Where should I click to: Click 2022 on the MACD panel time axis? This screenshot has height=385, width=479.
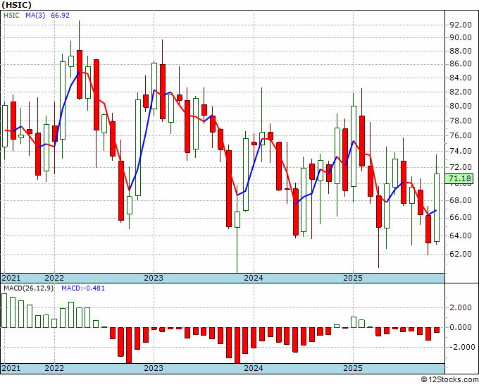pyautogui.click(x=54, y=368)
